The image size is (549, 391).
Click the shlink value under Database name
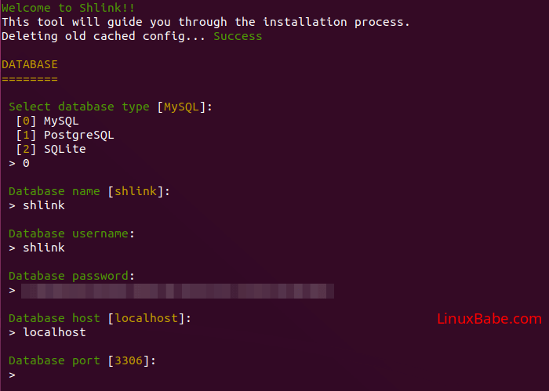click(44, 206)
